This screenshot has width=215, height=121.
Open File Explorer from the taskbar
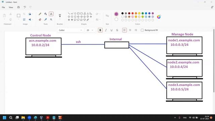pyautogui.click(x=23, y=118)
